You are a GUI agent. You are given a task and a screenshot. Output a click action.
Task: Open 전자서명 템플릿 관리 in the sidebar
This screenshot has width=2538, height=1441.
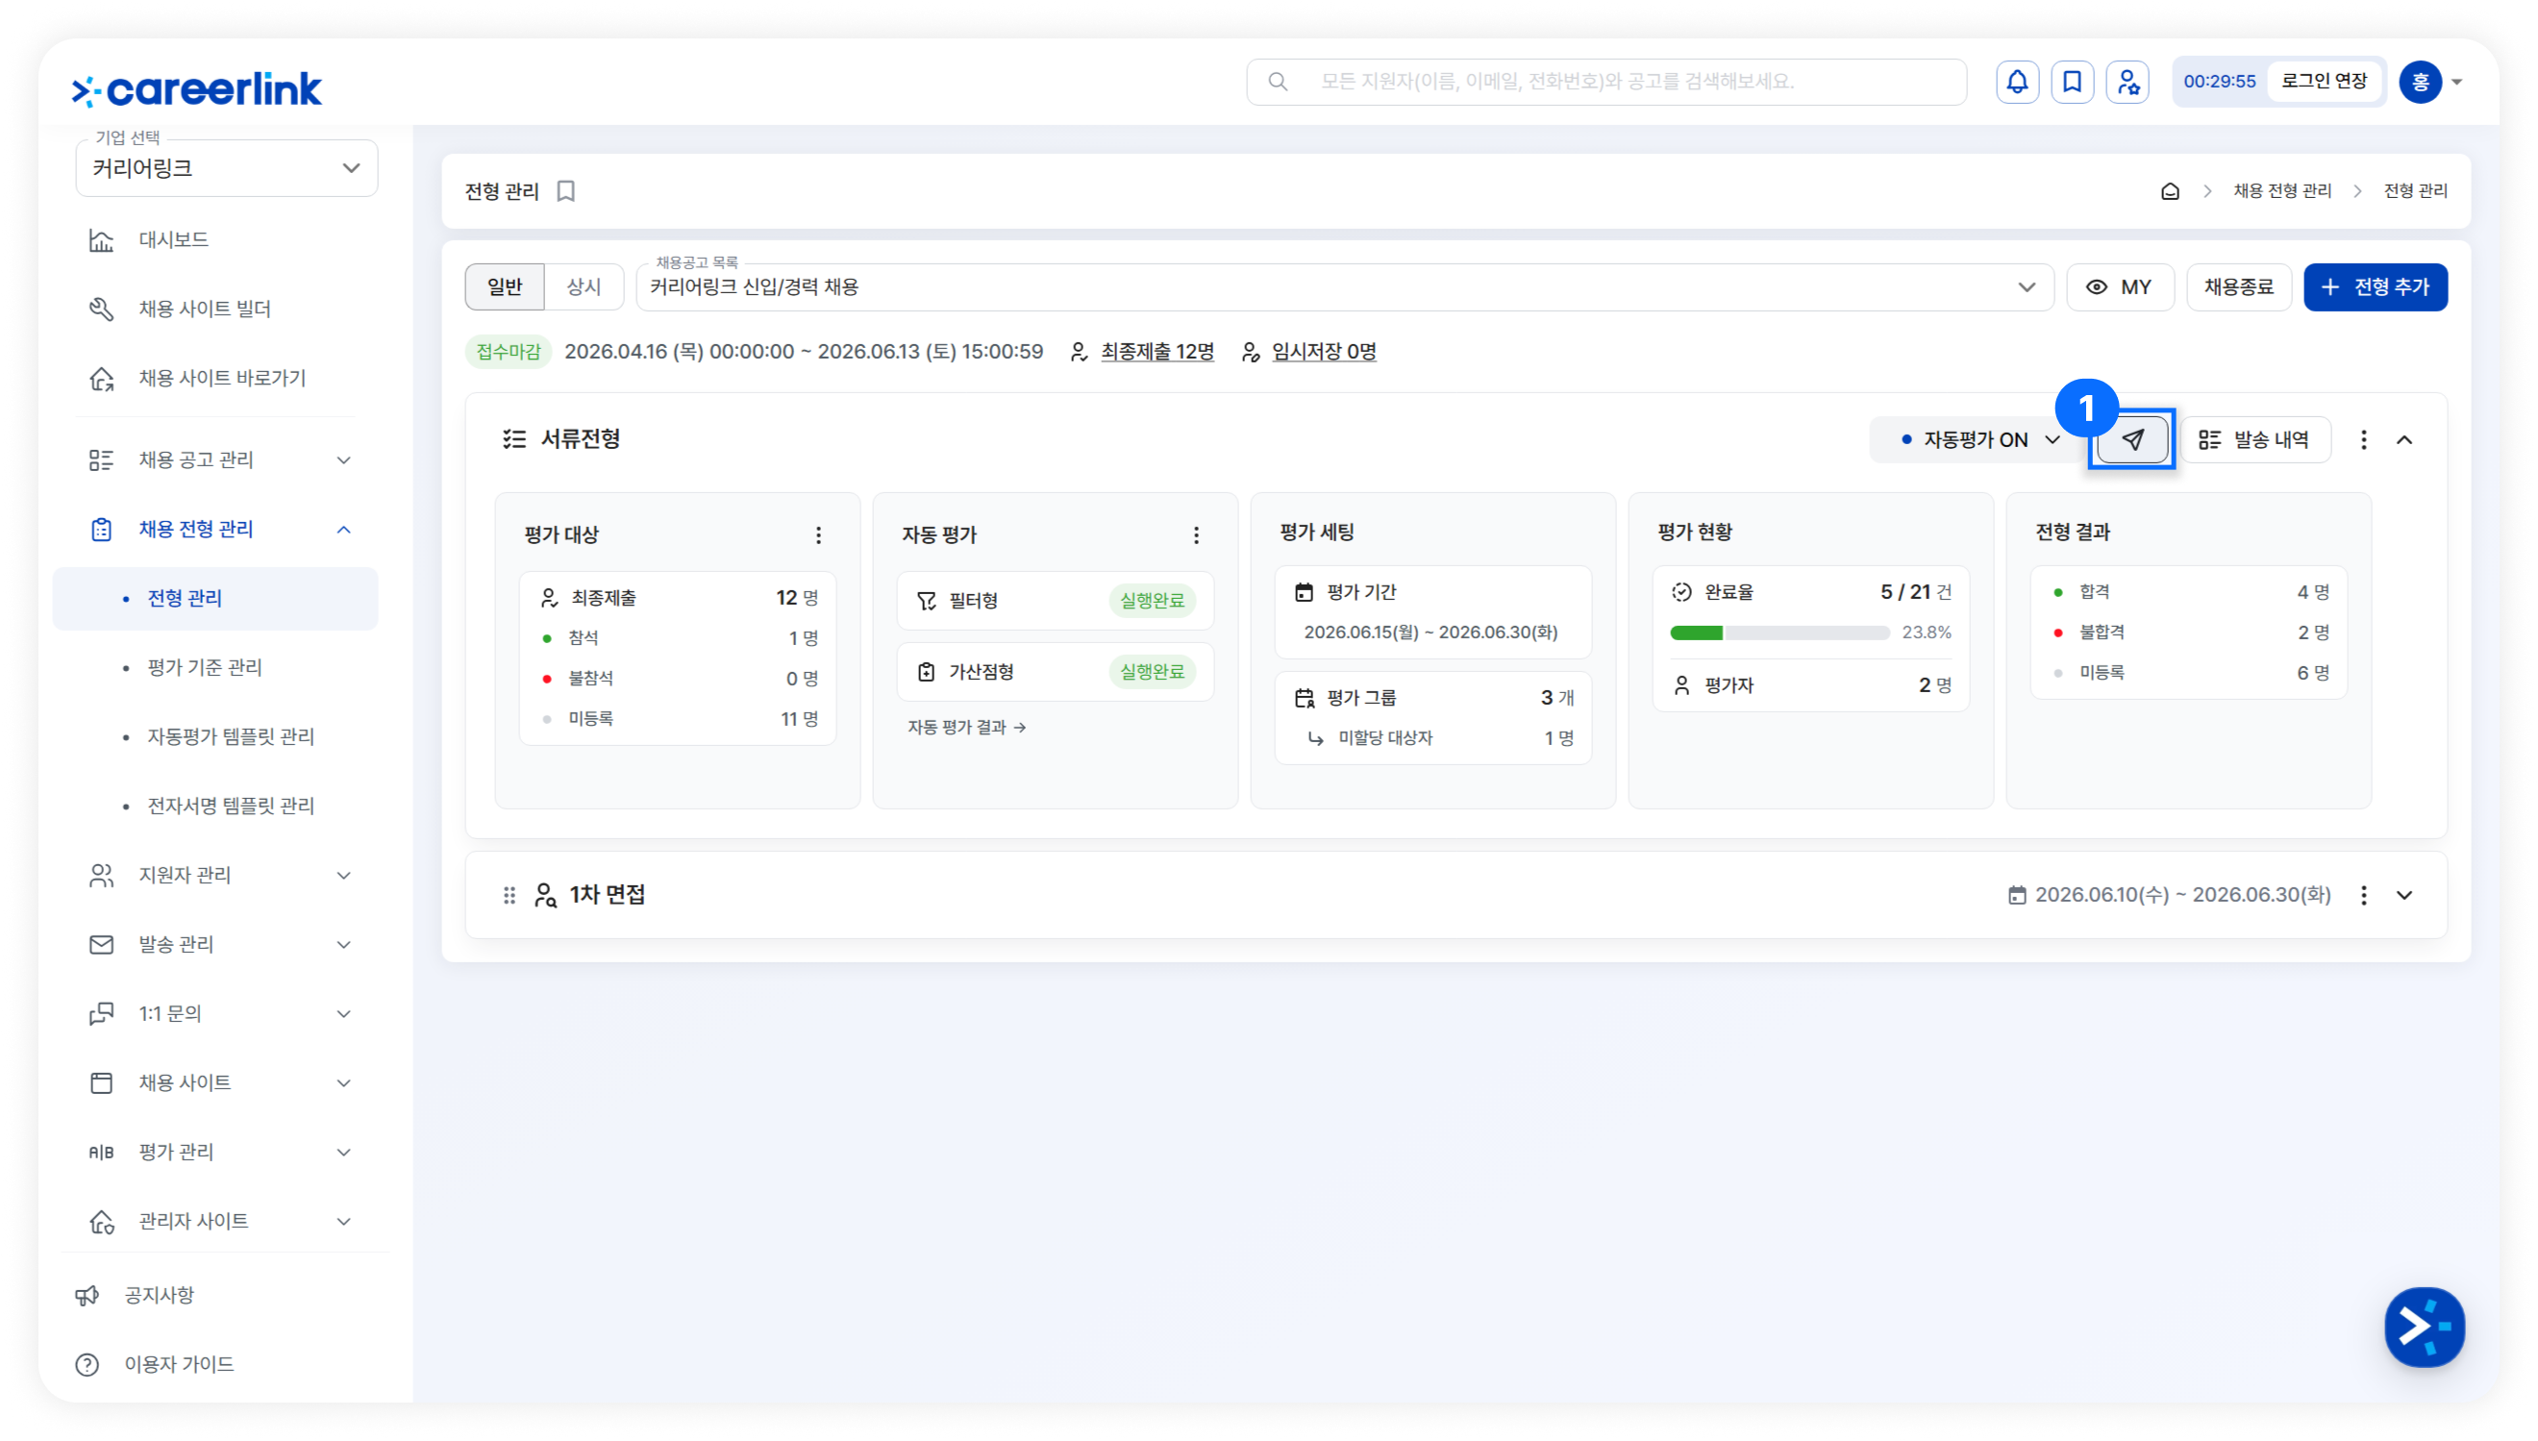click(231, 807)
